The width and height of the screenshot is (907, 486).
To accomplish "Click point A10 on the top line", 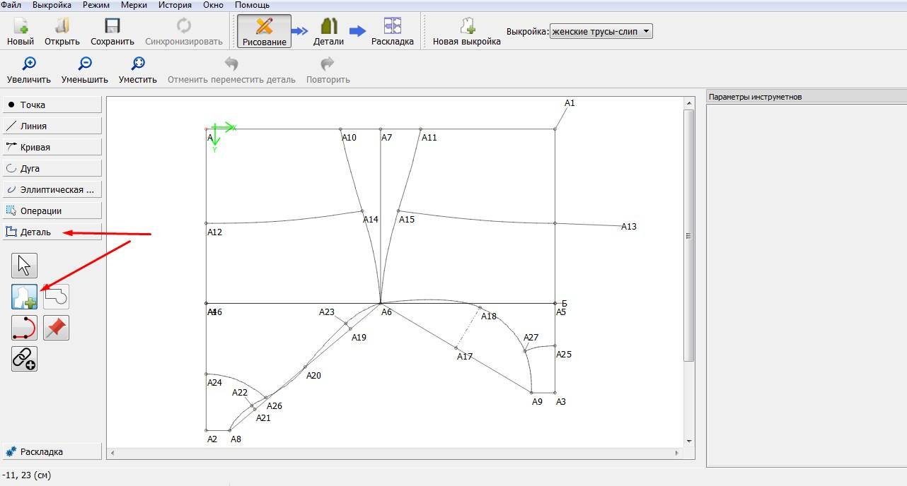I will click(x=340, y=129).
